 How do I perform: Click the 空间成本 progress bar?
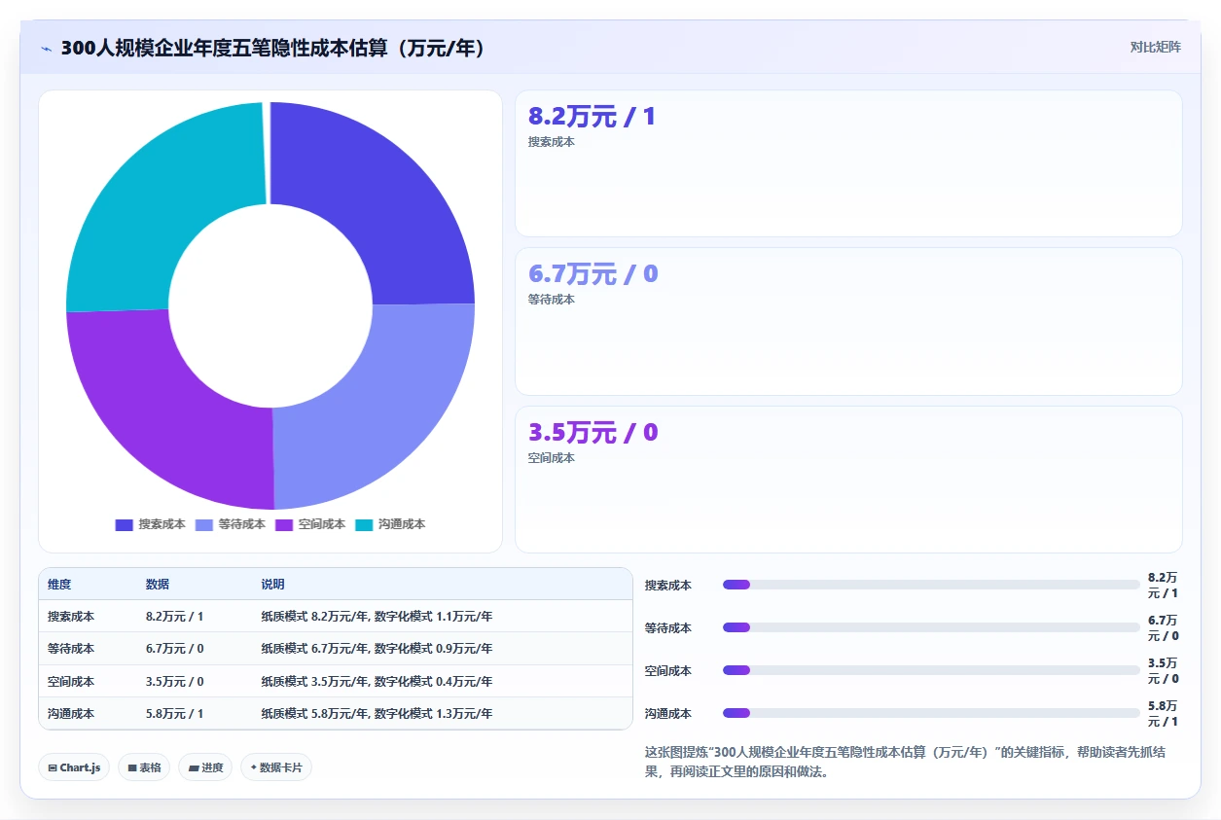[x=931, y=670]
